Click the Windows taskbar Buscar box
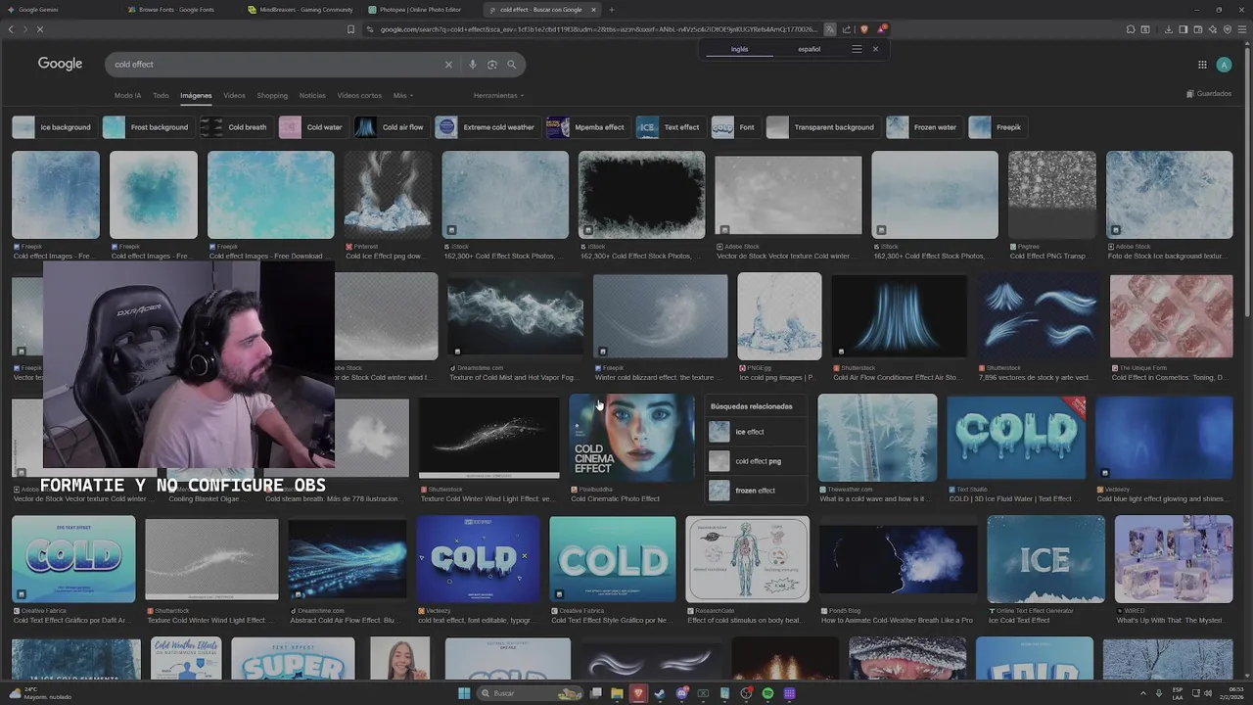1253x705 pixels. [x=532, y=693]
